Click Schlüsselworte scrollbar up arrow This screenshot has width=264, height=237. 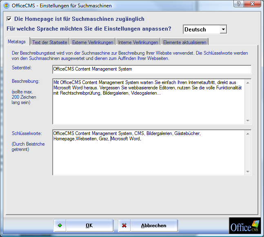click(x=248, y=134)
